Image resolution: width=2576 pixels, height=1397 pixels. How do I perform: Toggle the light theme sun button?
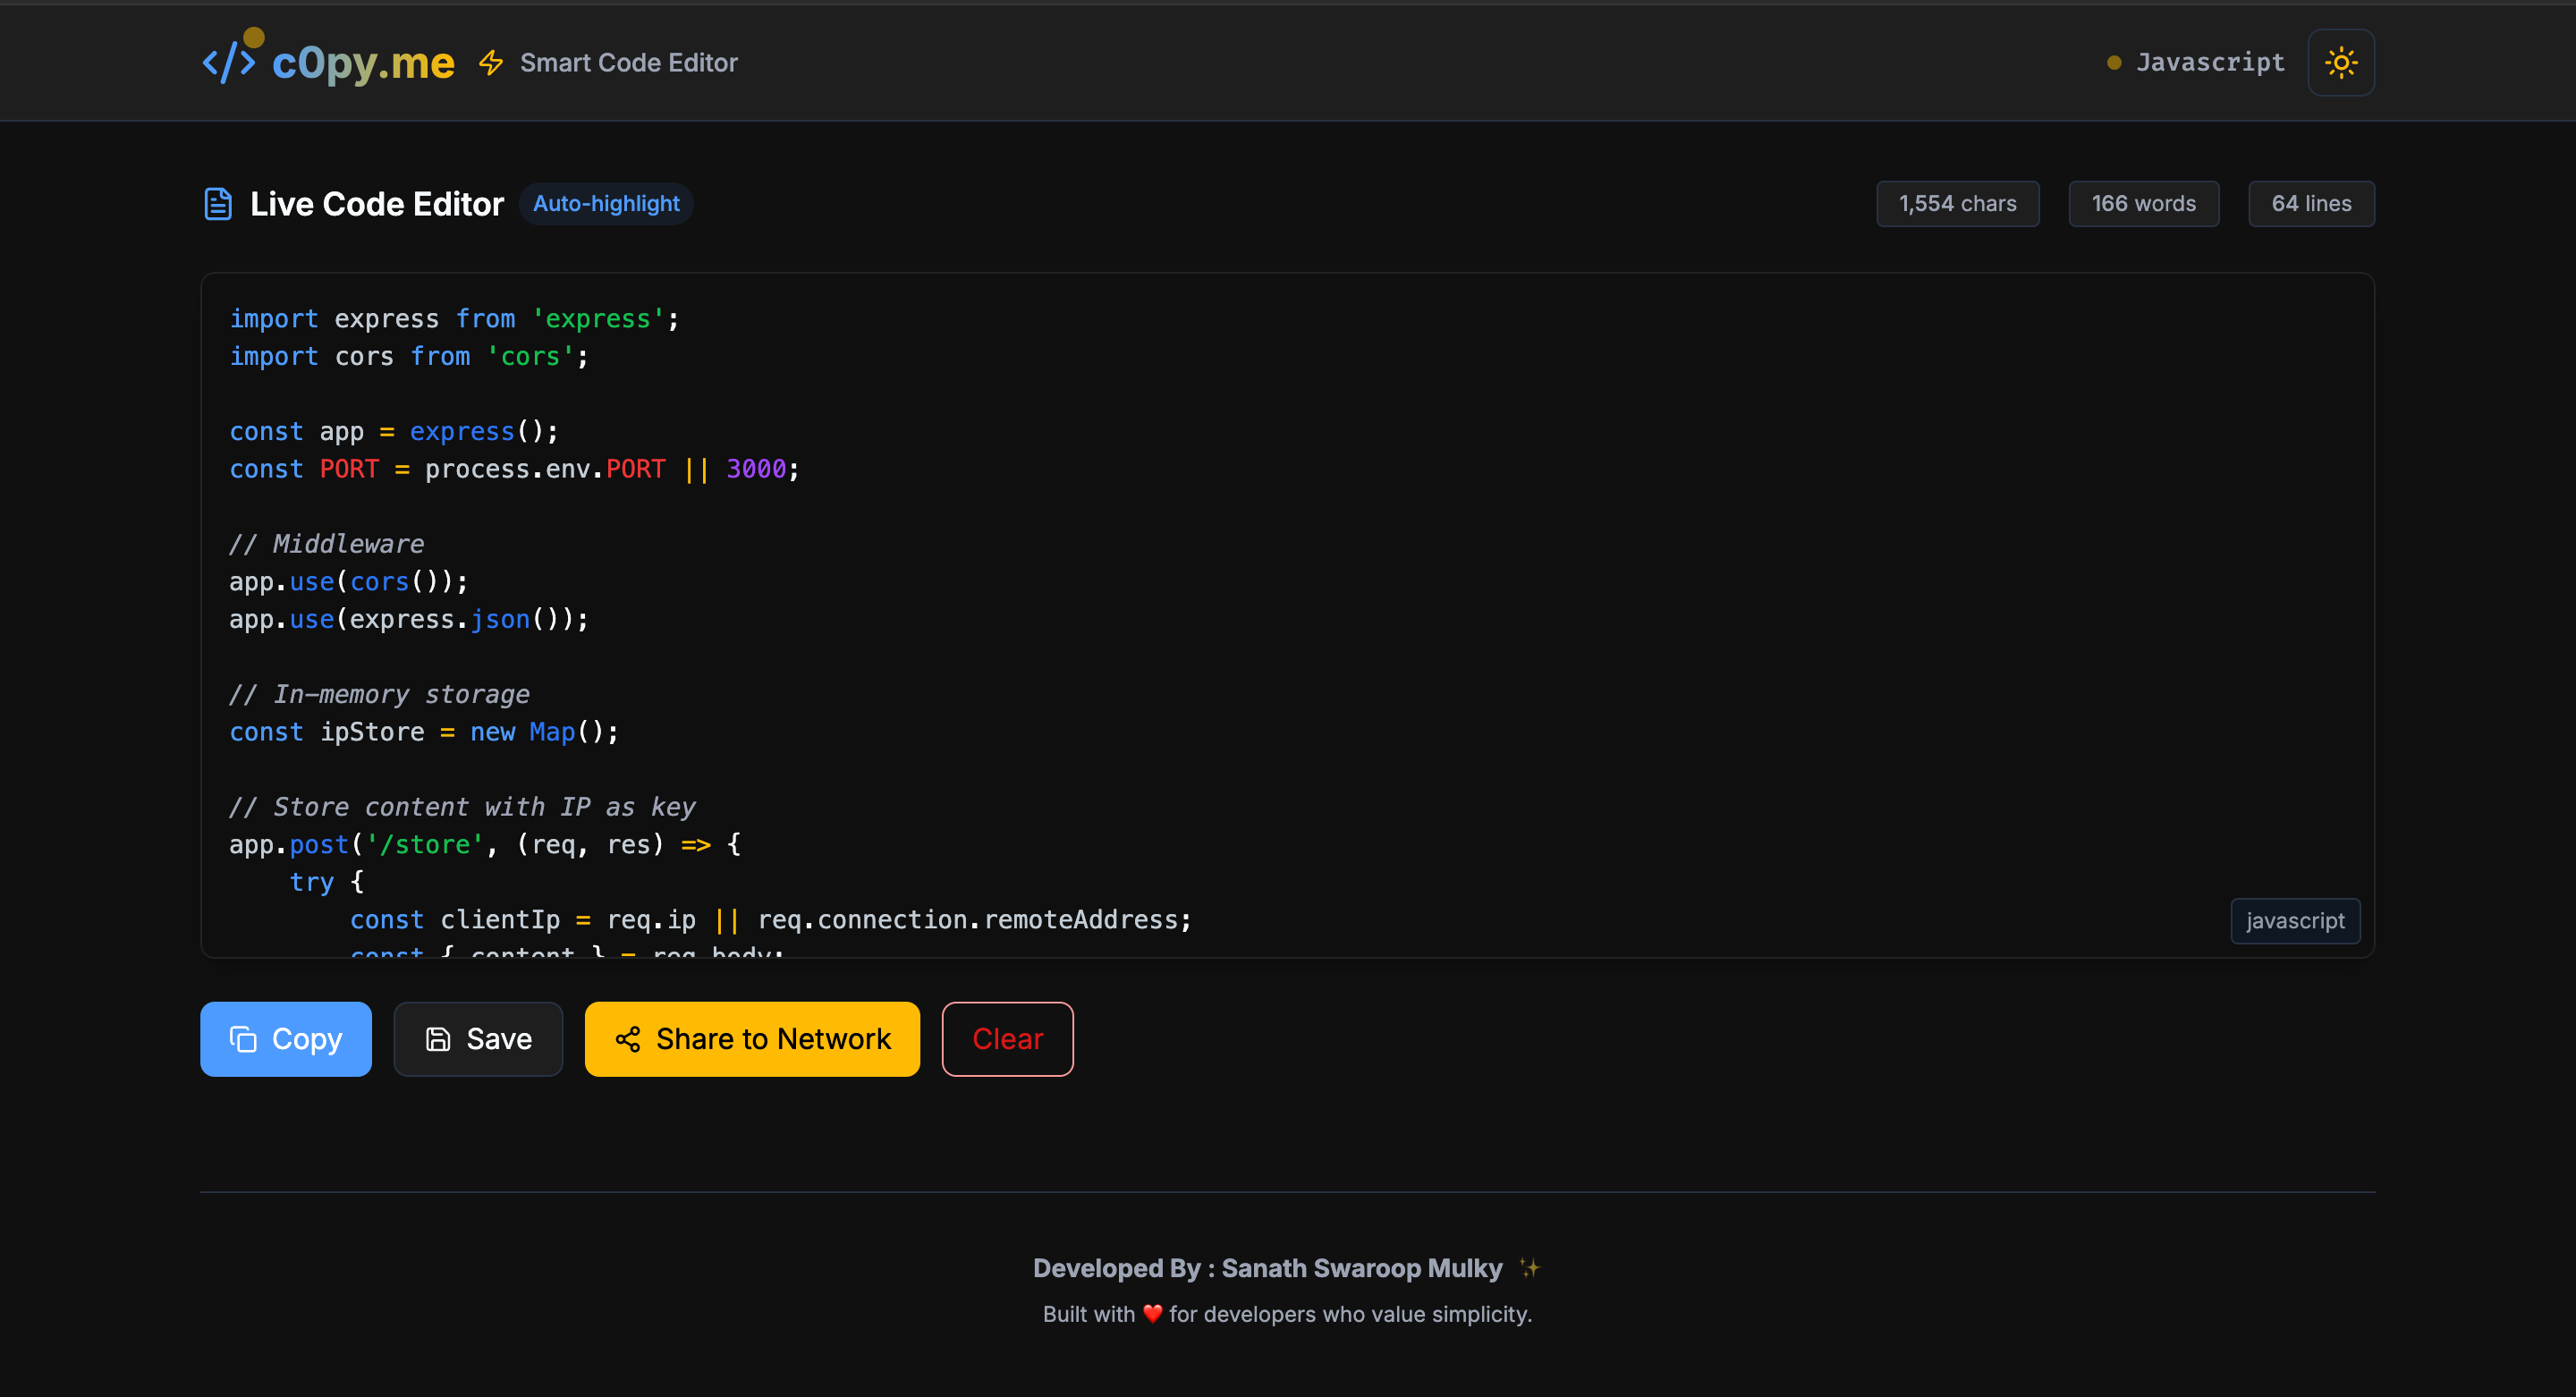click(x=2341, y=62)
